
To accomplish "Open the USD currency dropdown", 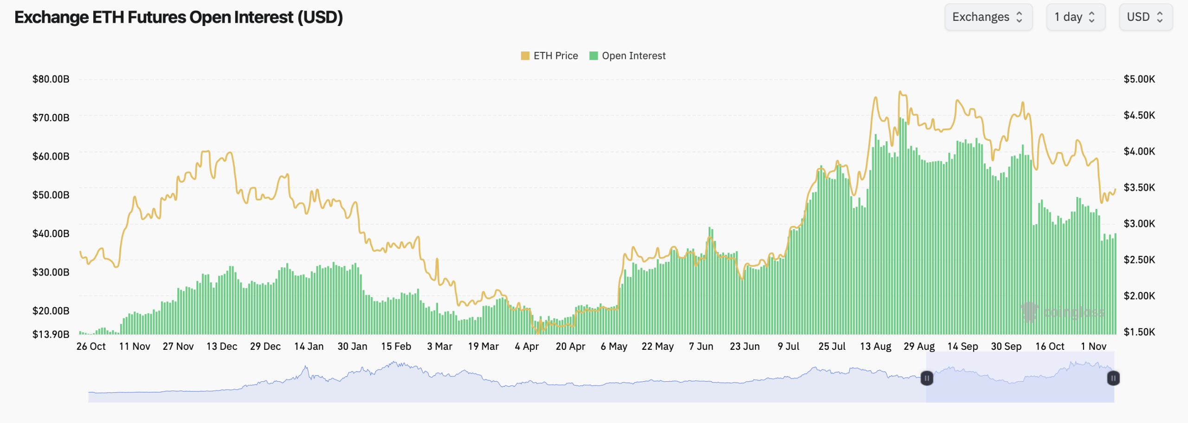I will (x=1146, y=17).
